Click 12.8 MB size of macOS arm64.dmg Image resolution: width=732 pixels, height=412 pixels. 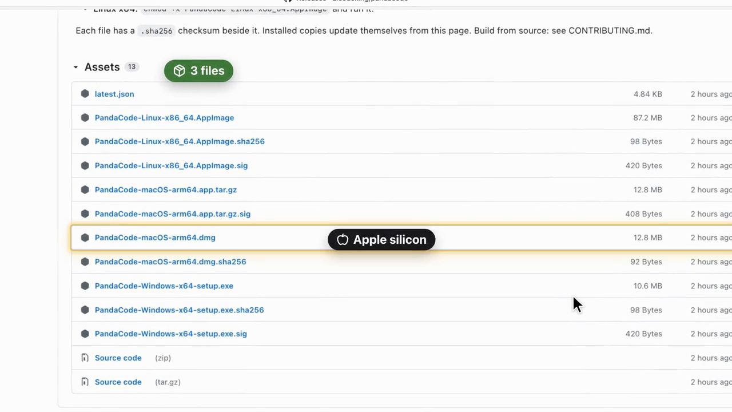click(x=648, y=237)
